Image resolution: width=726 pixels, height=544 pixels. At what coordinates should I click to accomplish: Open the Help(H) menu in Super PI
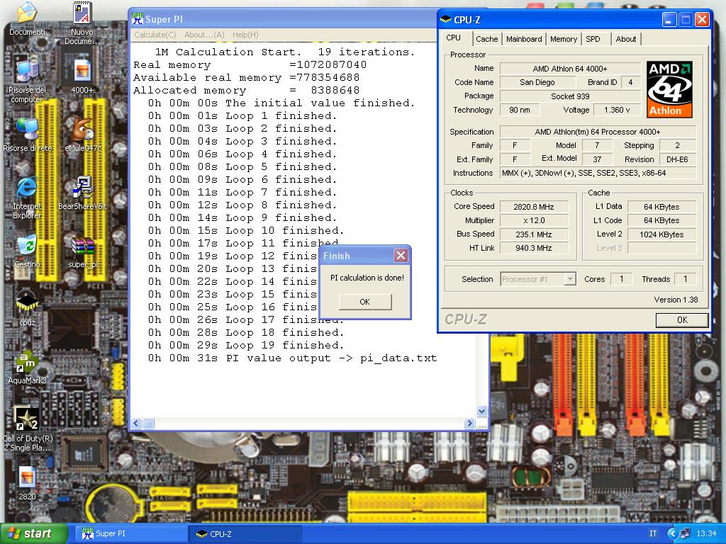[245, 35]
